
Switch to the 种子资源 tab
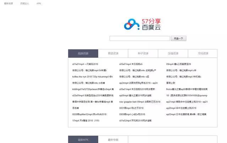click(143, 53)
